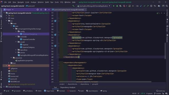The width and height of the screenshot is (169, 95).
Task: Click the Stop process square icon
Action: [x=133, y=6]
